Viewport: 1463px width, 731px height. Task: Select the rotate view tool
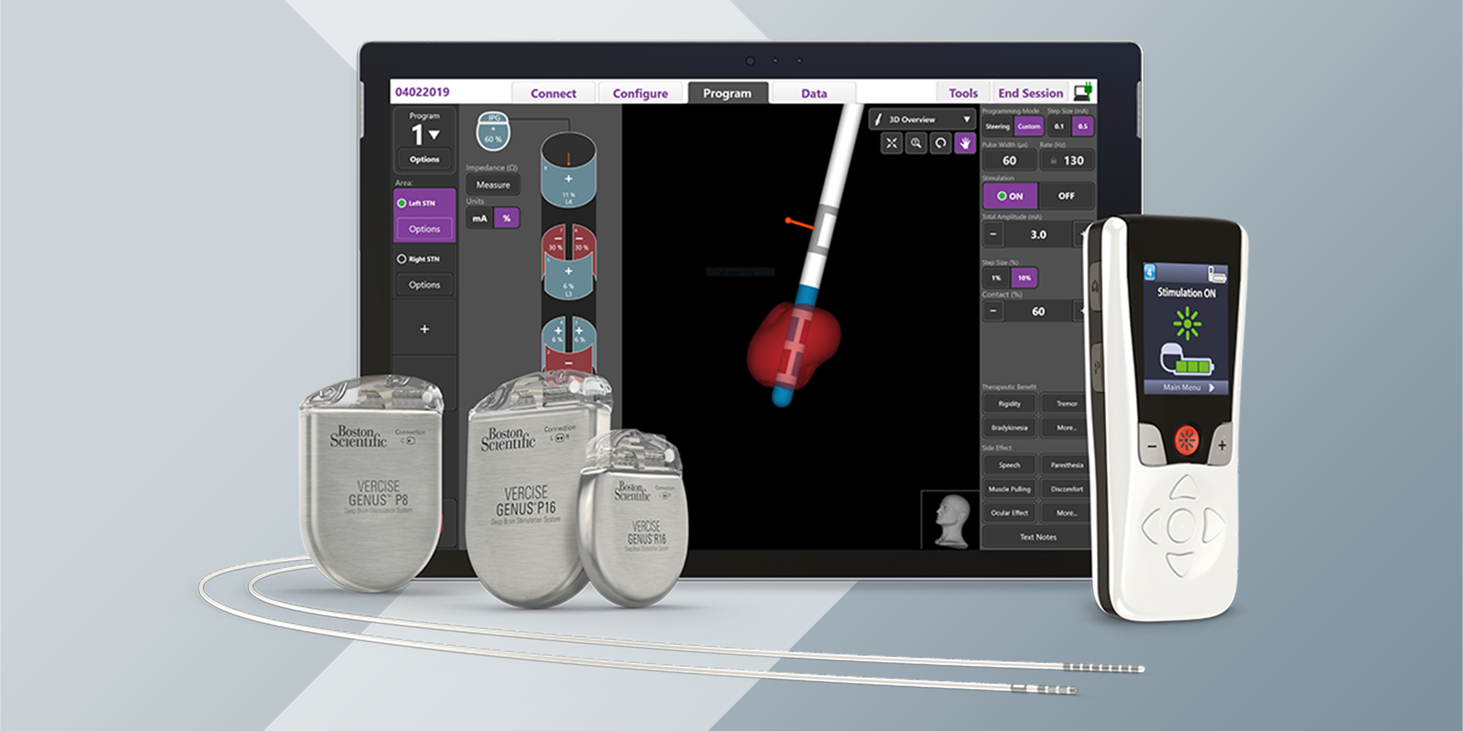[939, 144]
